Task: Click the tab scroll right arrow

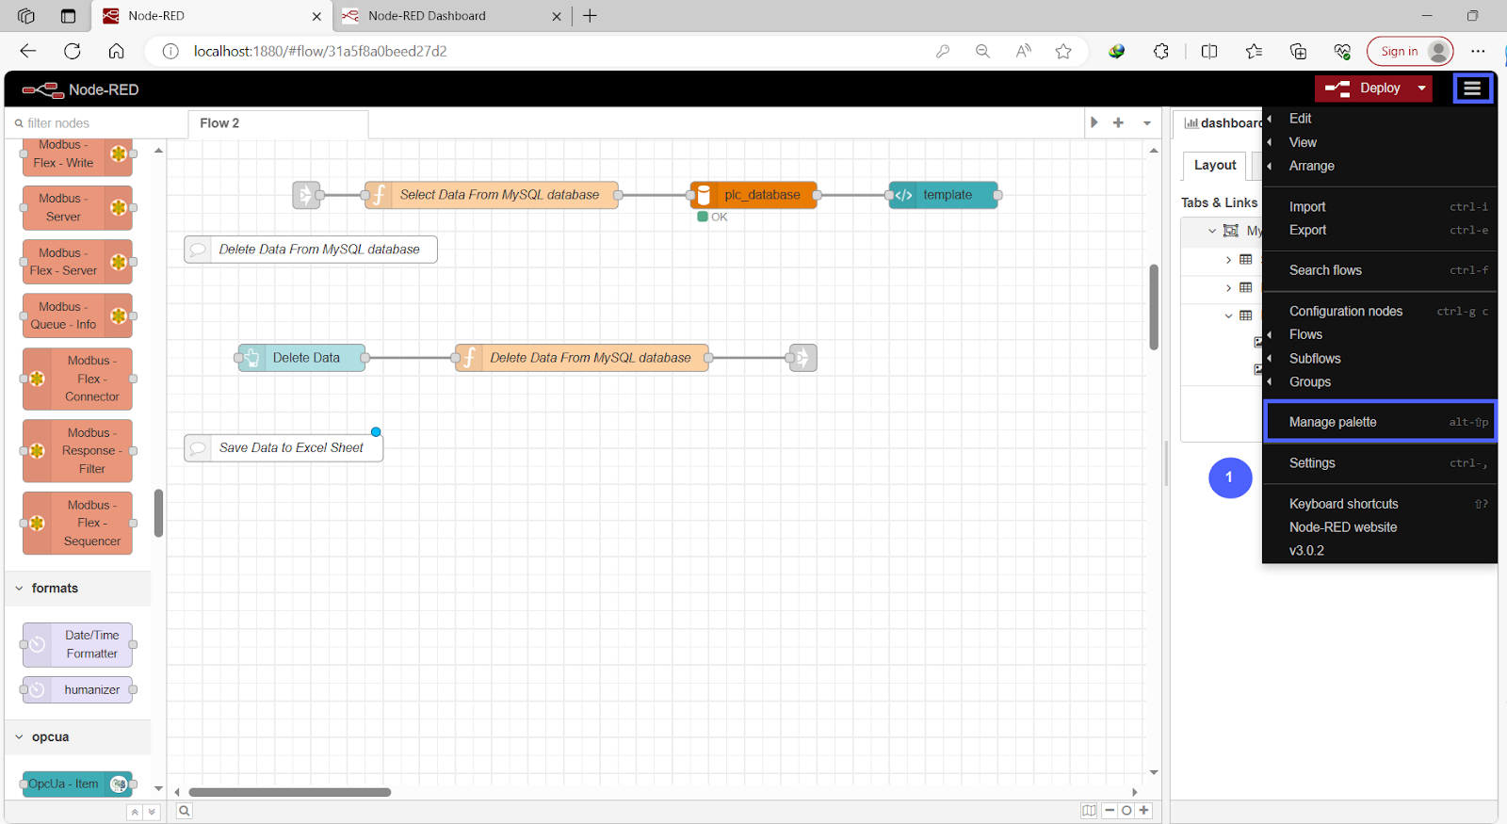Action: tap(1094, 122)
